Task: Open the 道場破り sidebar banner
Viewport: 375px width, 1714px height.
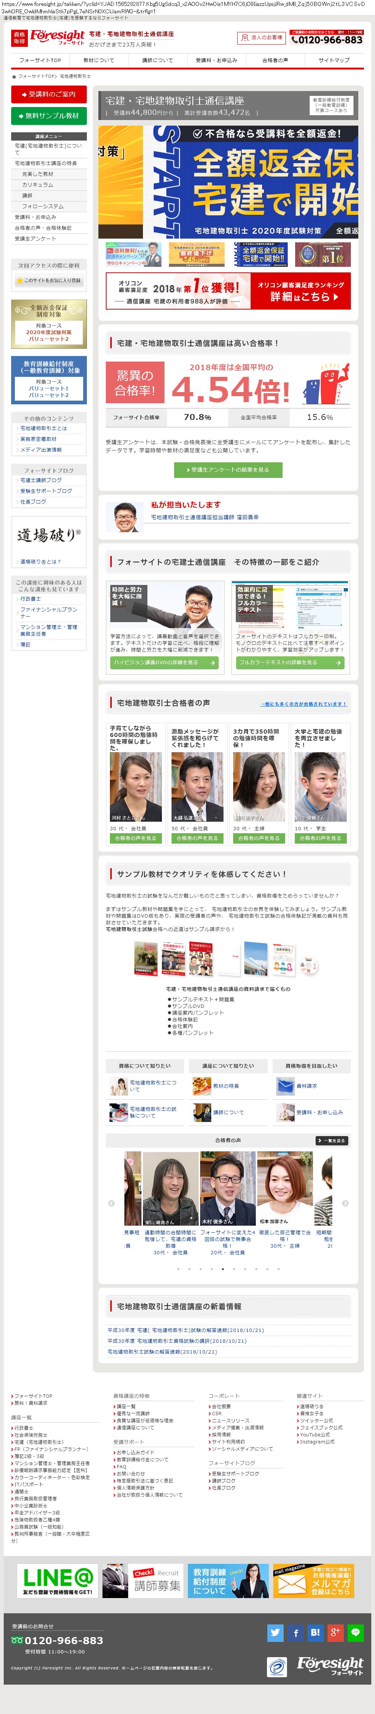Action: [x=49, y=541]
